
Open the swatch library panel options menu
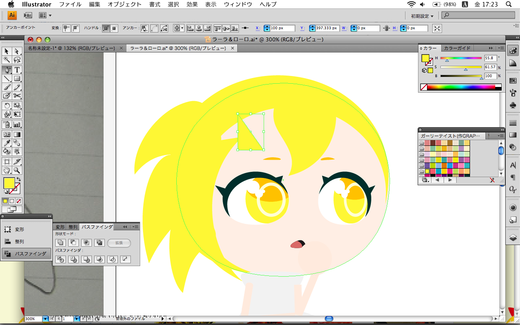[501, 135]
